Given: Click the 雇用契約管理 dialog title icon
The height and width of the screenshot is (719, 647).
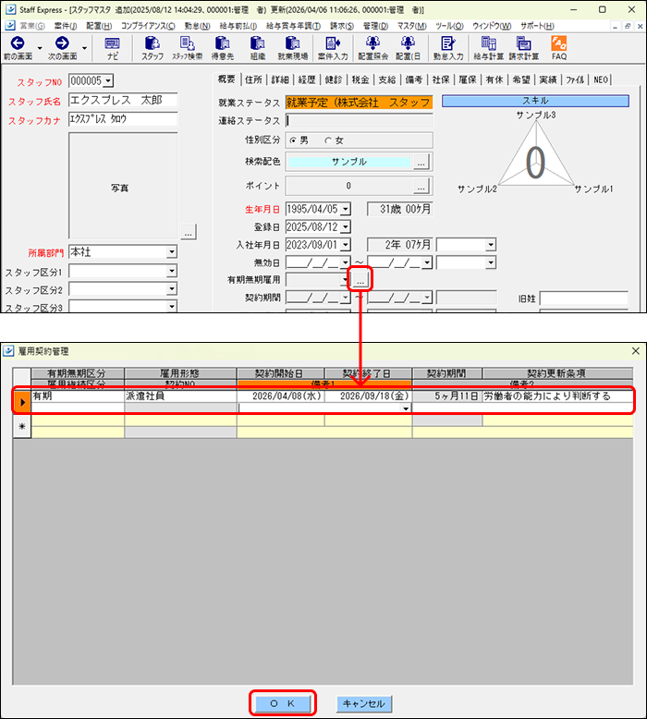Looking at the screenshot, I should 8,351.
